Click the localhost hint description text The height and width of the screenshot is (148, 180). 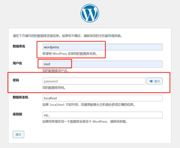tap(88, 105)
